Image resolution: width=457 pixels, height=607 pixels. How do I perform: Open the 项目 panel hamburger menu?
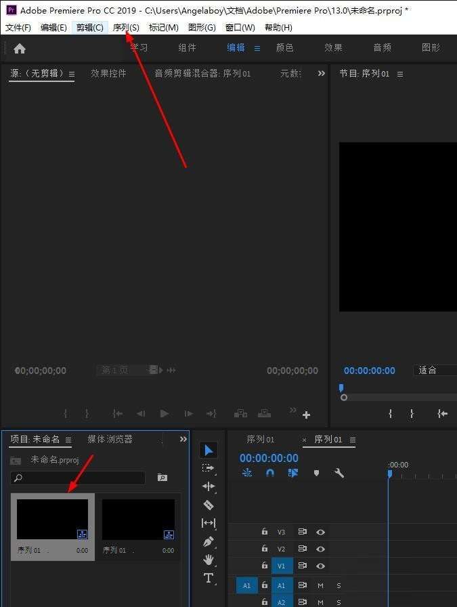click(x=68, y=440)
